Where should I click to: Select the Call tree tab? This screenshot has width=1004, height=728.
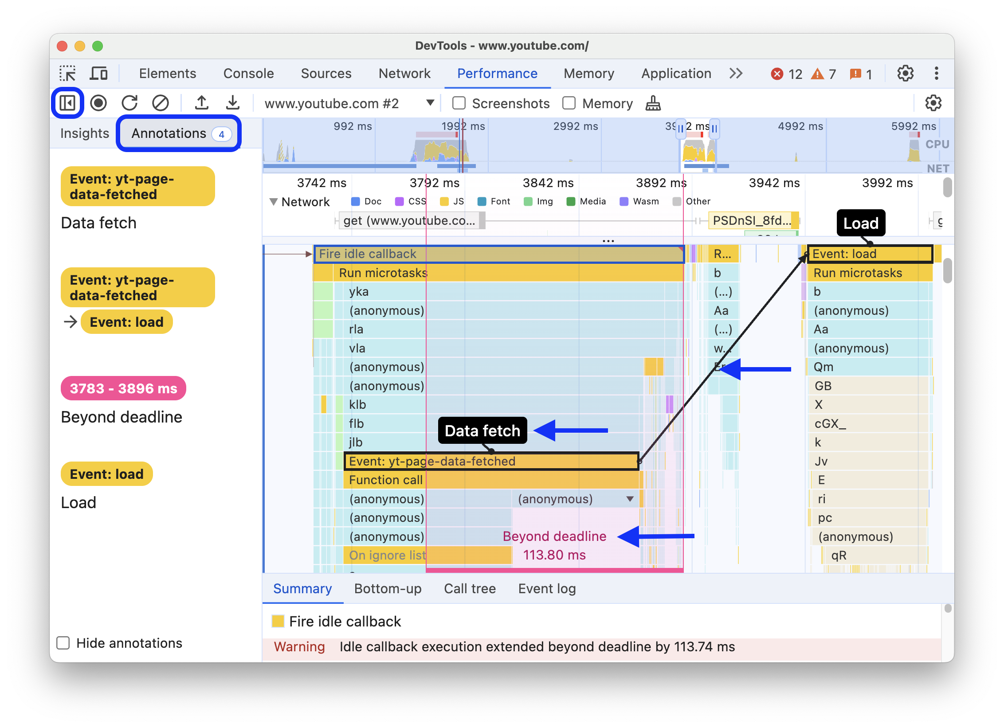pyautogui.click(x=468, y=588)
